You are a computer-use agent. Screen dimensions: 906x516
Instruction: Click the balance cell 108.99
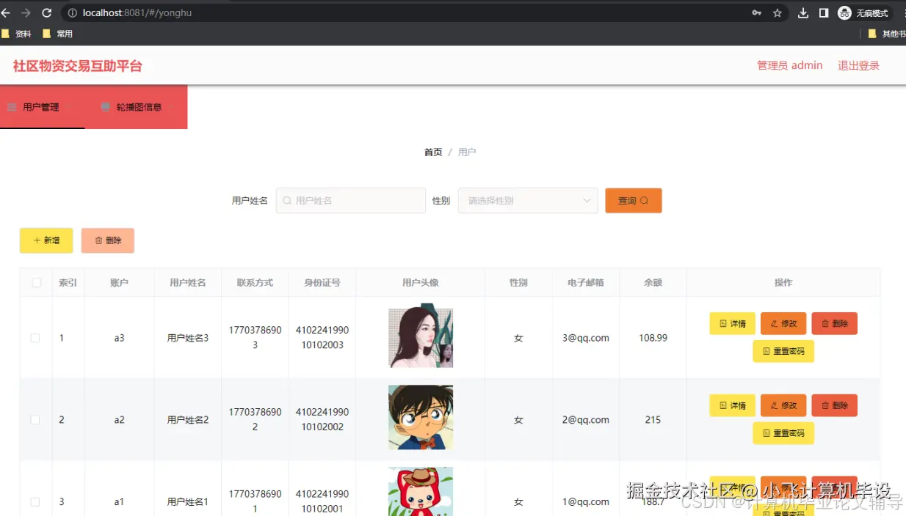coord(653,338)
